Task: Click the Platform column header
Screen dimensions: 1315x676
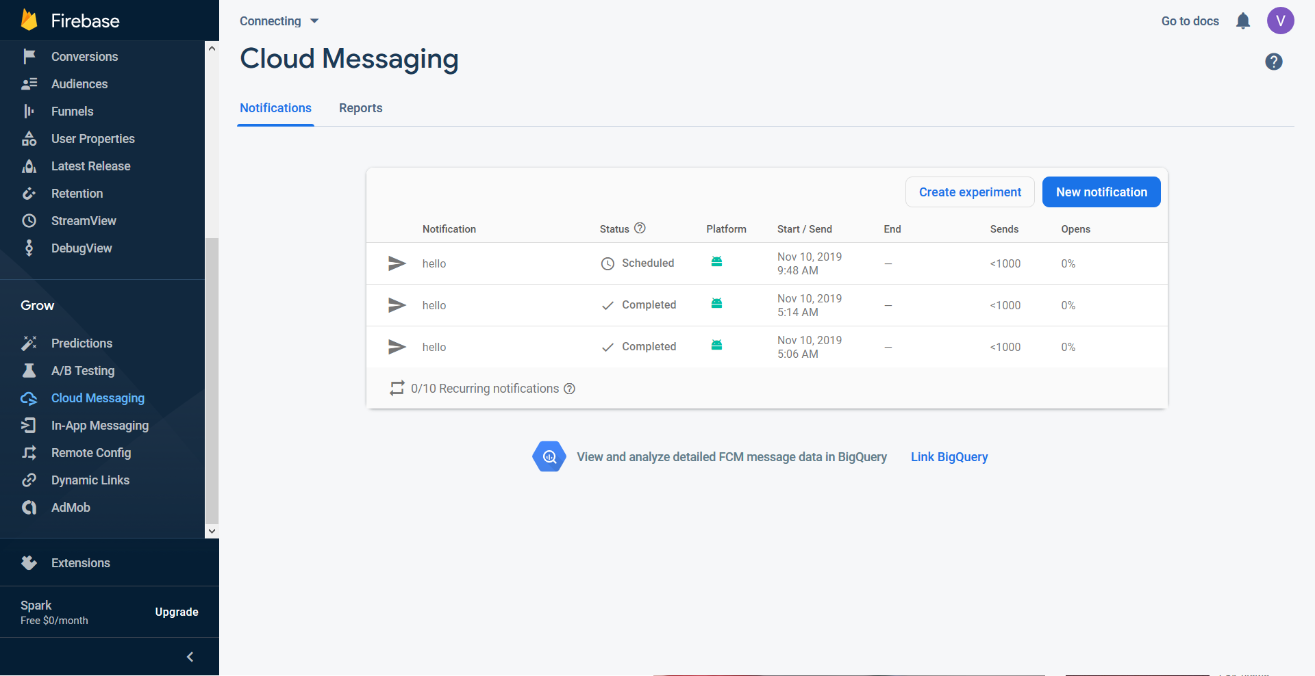Action: (726, 229)
